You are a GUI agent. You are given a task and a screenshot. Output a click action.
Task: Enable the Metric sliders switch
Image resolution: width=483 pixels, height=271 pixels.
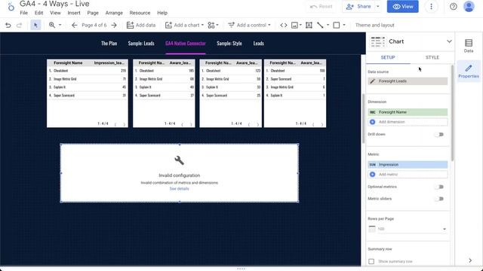439,199
